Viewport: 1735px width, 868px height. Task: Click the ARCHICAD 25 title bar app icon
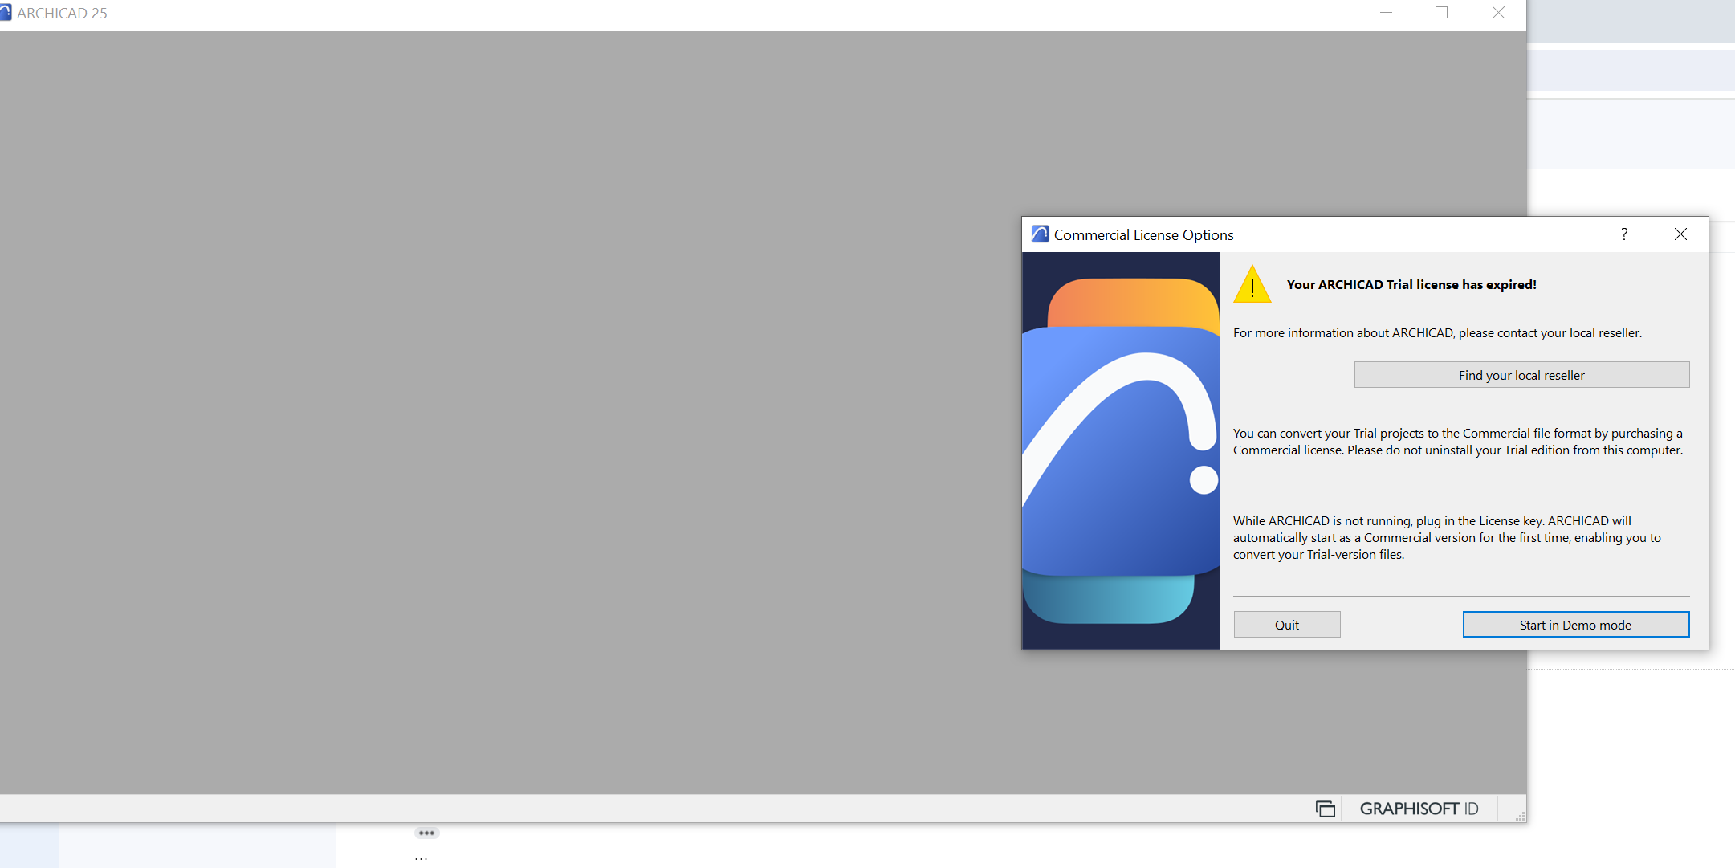point(6,13)
